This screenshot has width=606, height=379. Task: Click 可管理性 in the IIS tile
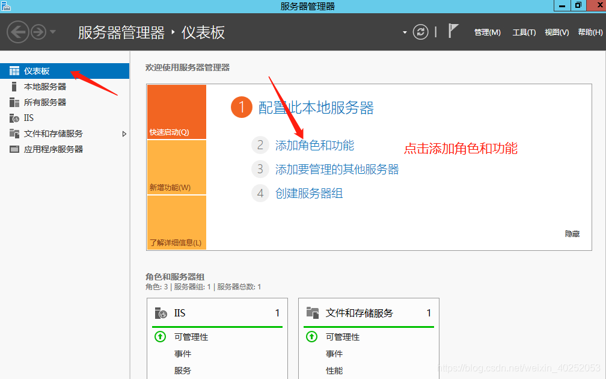tap(191, 337)
